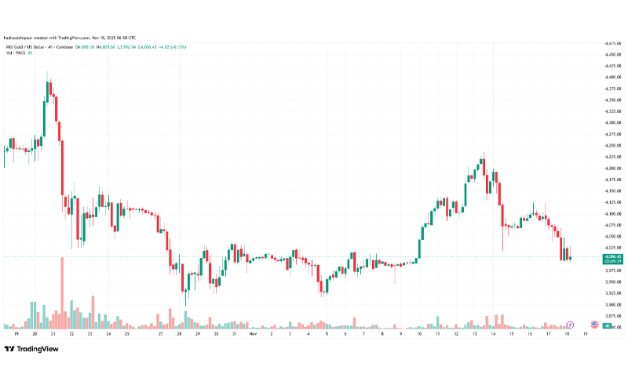The height and width of the screenshot is (392, 628).
Task: Click the date 21 on the time axis
Action: click(x=53, y=333)
